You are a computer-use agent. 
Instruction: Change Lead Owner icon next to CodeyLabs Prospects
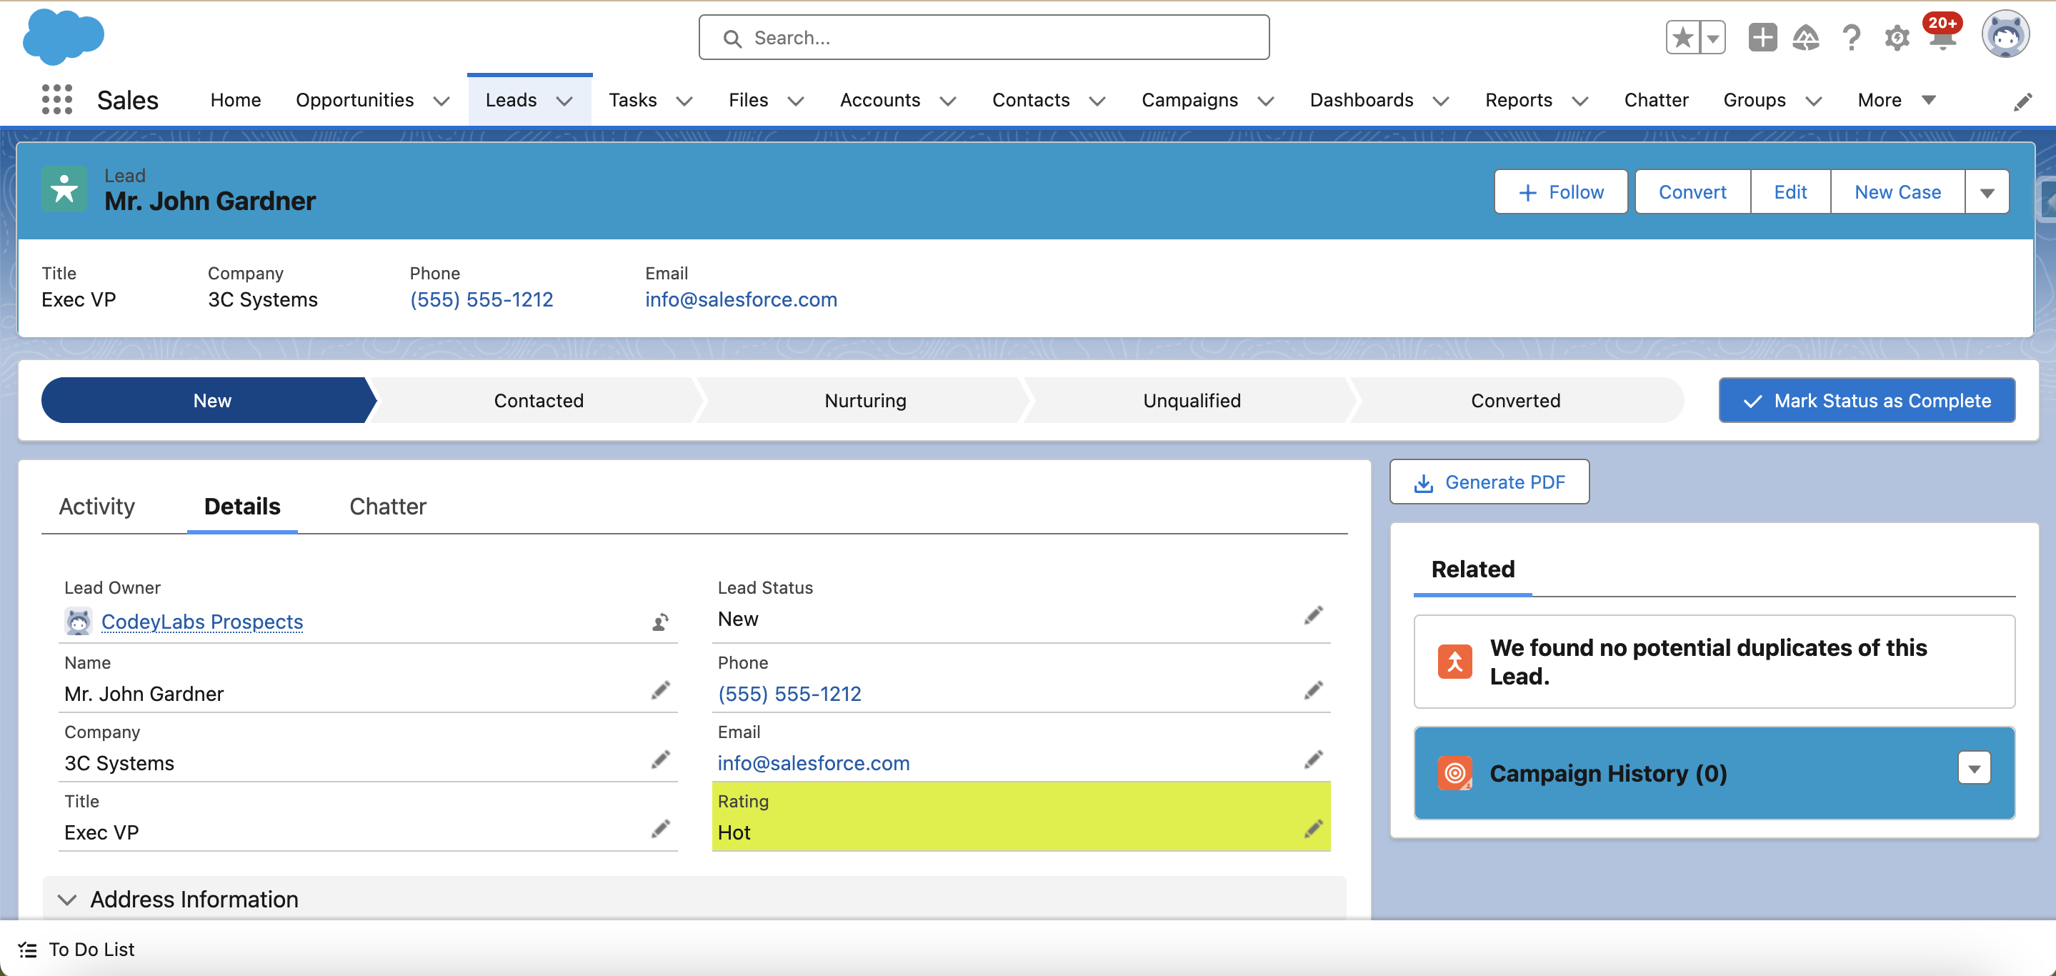click(660, 622)
